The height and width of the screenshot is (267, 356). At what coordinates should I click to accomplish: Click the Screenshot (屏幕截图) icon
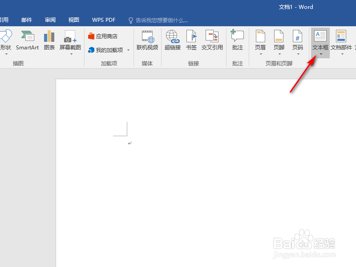point(70,36)
